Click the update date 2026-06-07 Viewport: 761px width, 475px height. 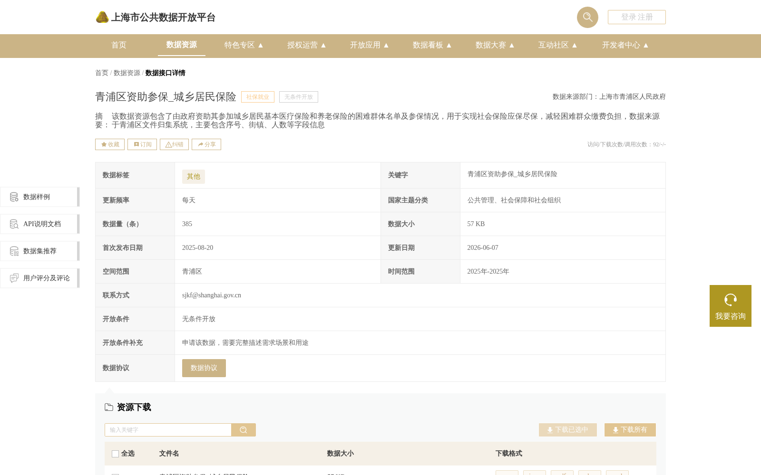(x=483, y=248)
